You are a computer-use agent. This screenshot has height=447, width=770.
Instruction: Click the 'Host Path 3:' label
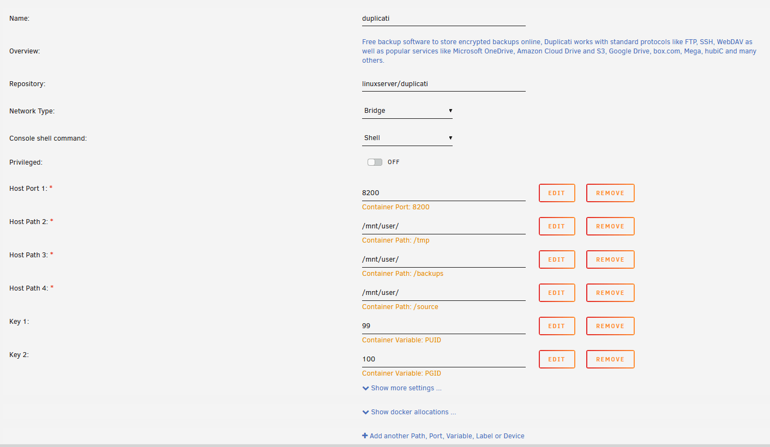point(29,255)
